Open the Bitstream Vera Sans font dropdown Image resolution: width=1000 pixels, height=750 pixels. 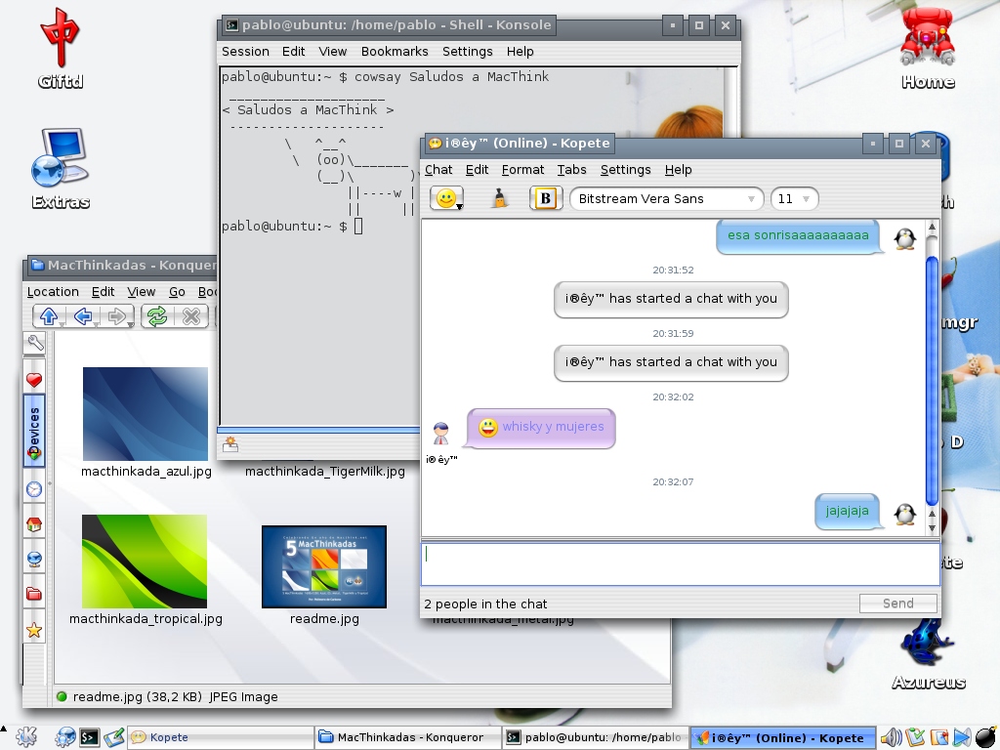tap(666, 199)
